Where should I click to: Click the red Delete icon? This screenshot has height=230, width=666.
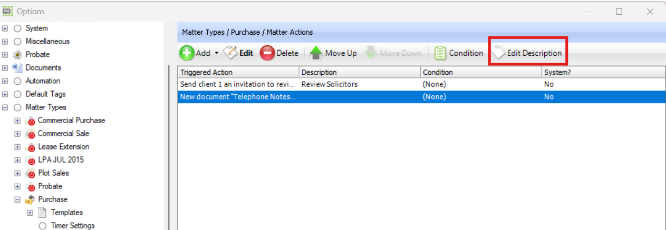(267, 53)
